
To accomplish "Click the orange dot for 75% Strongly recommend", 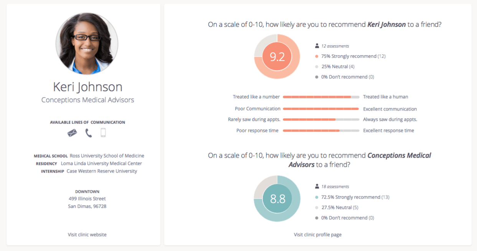I will click(317, 56).
